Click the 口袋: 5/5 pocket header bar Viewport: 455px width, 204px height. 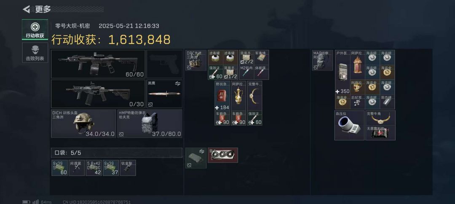click(117, 152)
